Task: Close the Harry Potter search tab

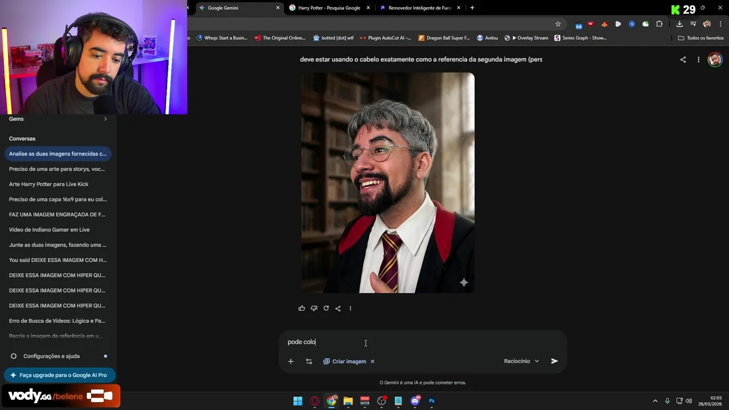Action: click(368, 8)
